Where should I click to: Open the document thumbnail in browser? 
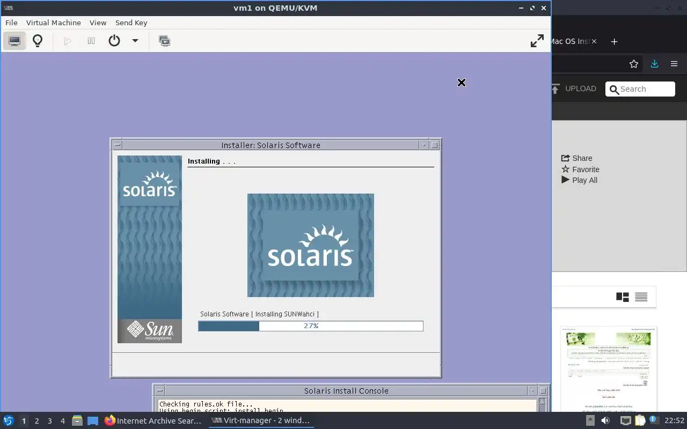tap(609, 369)
